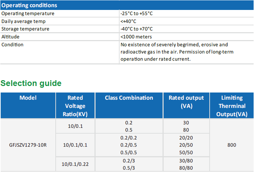Click the <+40°C value cell

coord(129,21)
